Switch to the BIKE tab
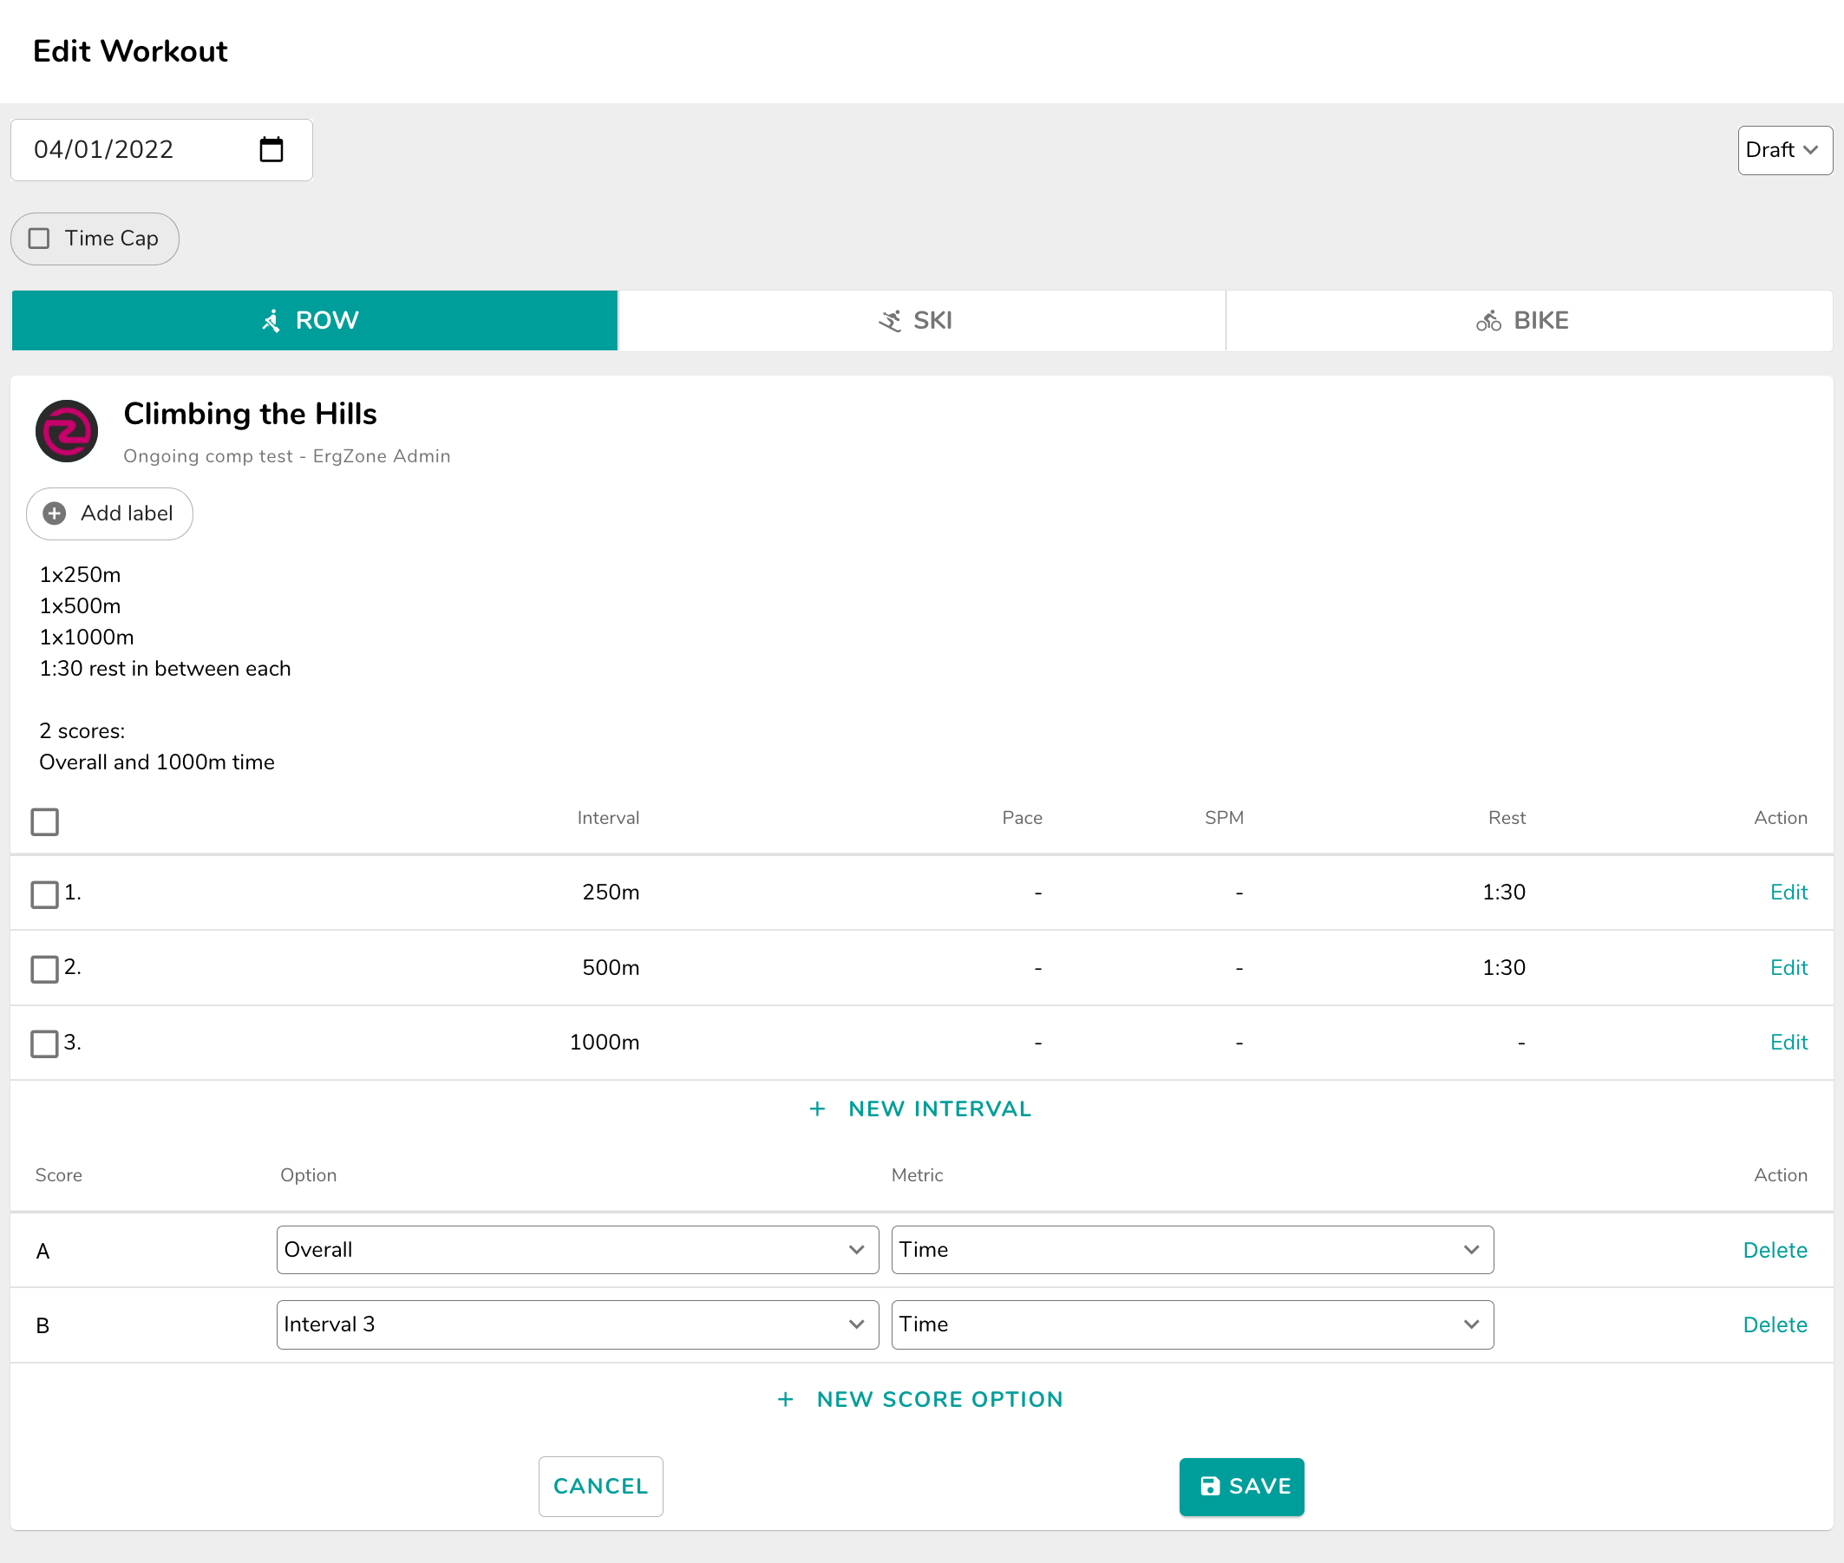The width and height of the screenshot is (1844, 1563). 1528,321
